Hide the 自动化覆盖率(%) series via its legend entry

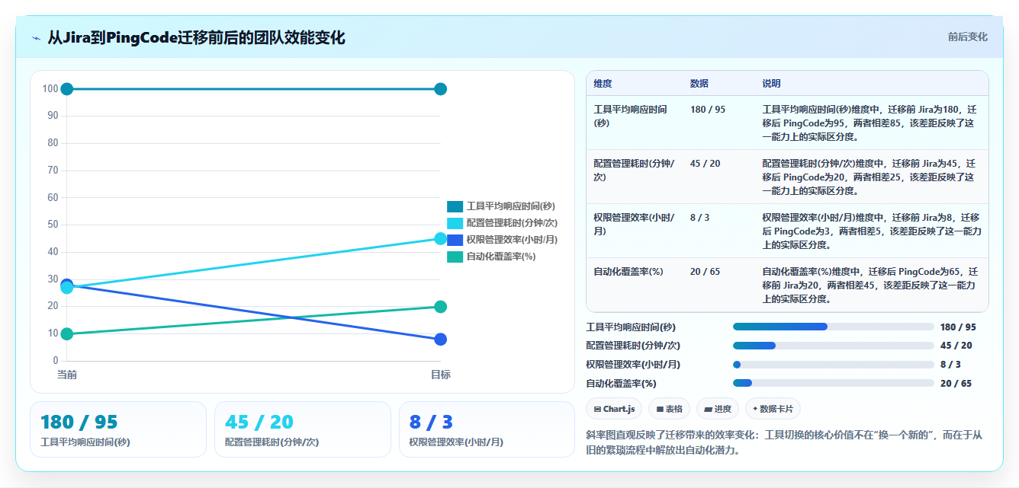coord(491,257)
